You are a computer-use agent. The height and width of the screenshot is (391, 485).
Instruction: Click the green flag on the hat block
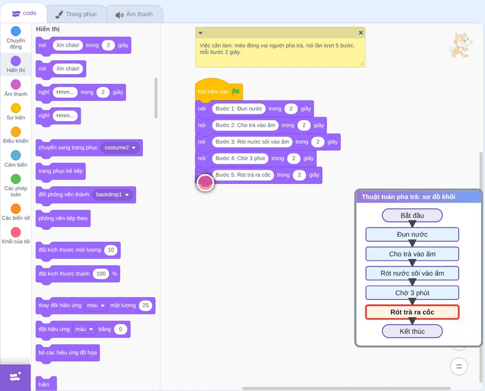tap(236, 92)
